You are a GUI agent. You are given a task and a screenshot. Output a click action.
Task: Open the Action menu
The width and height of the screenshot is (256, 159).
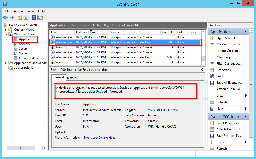click(18, 11)
